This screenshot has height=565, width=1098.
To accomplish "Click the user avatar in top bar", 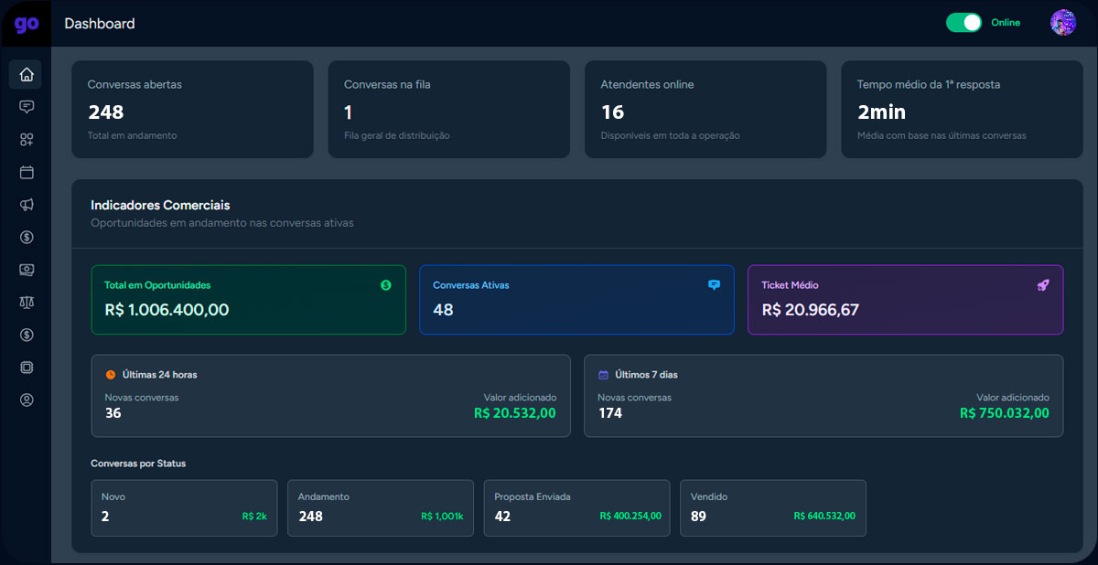I will point(1062,23).
